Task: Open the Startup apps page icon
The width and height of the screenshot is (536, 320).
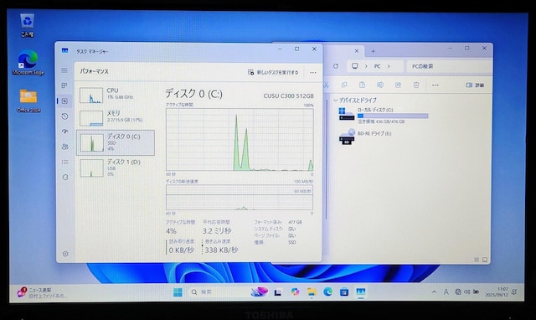Action: [64, 132]
